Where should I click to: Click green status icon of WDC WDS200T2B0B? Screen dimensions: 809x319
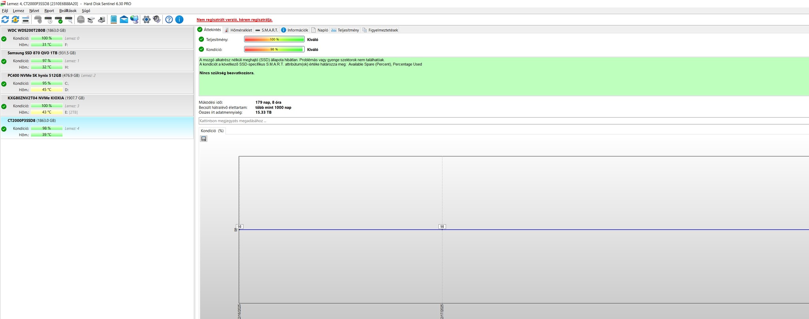coord(4,39)
